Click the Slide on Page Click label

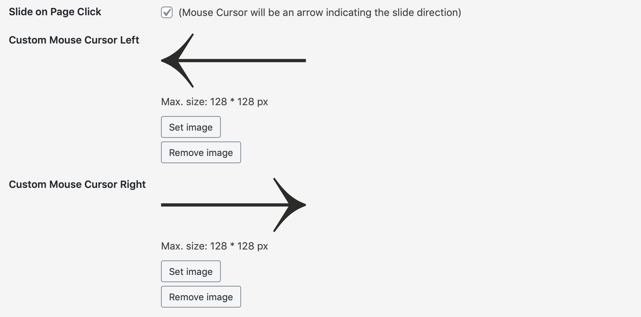click(x=55, y=12)
